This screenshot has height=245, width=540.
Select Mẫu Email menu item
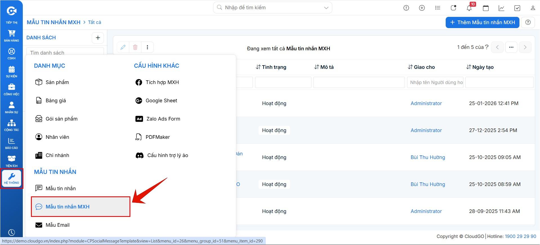[52, 225]
